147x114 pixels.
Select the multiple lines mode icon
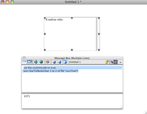click(x=29, y=62)
